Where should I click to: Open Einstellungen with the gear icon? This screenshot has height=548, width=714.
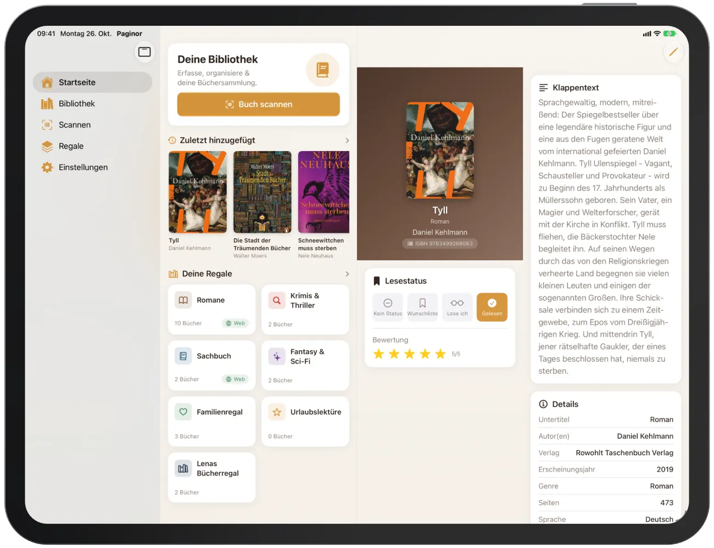pyautogui.click(x=47, y=167)
